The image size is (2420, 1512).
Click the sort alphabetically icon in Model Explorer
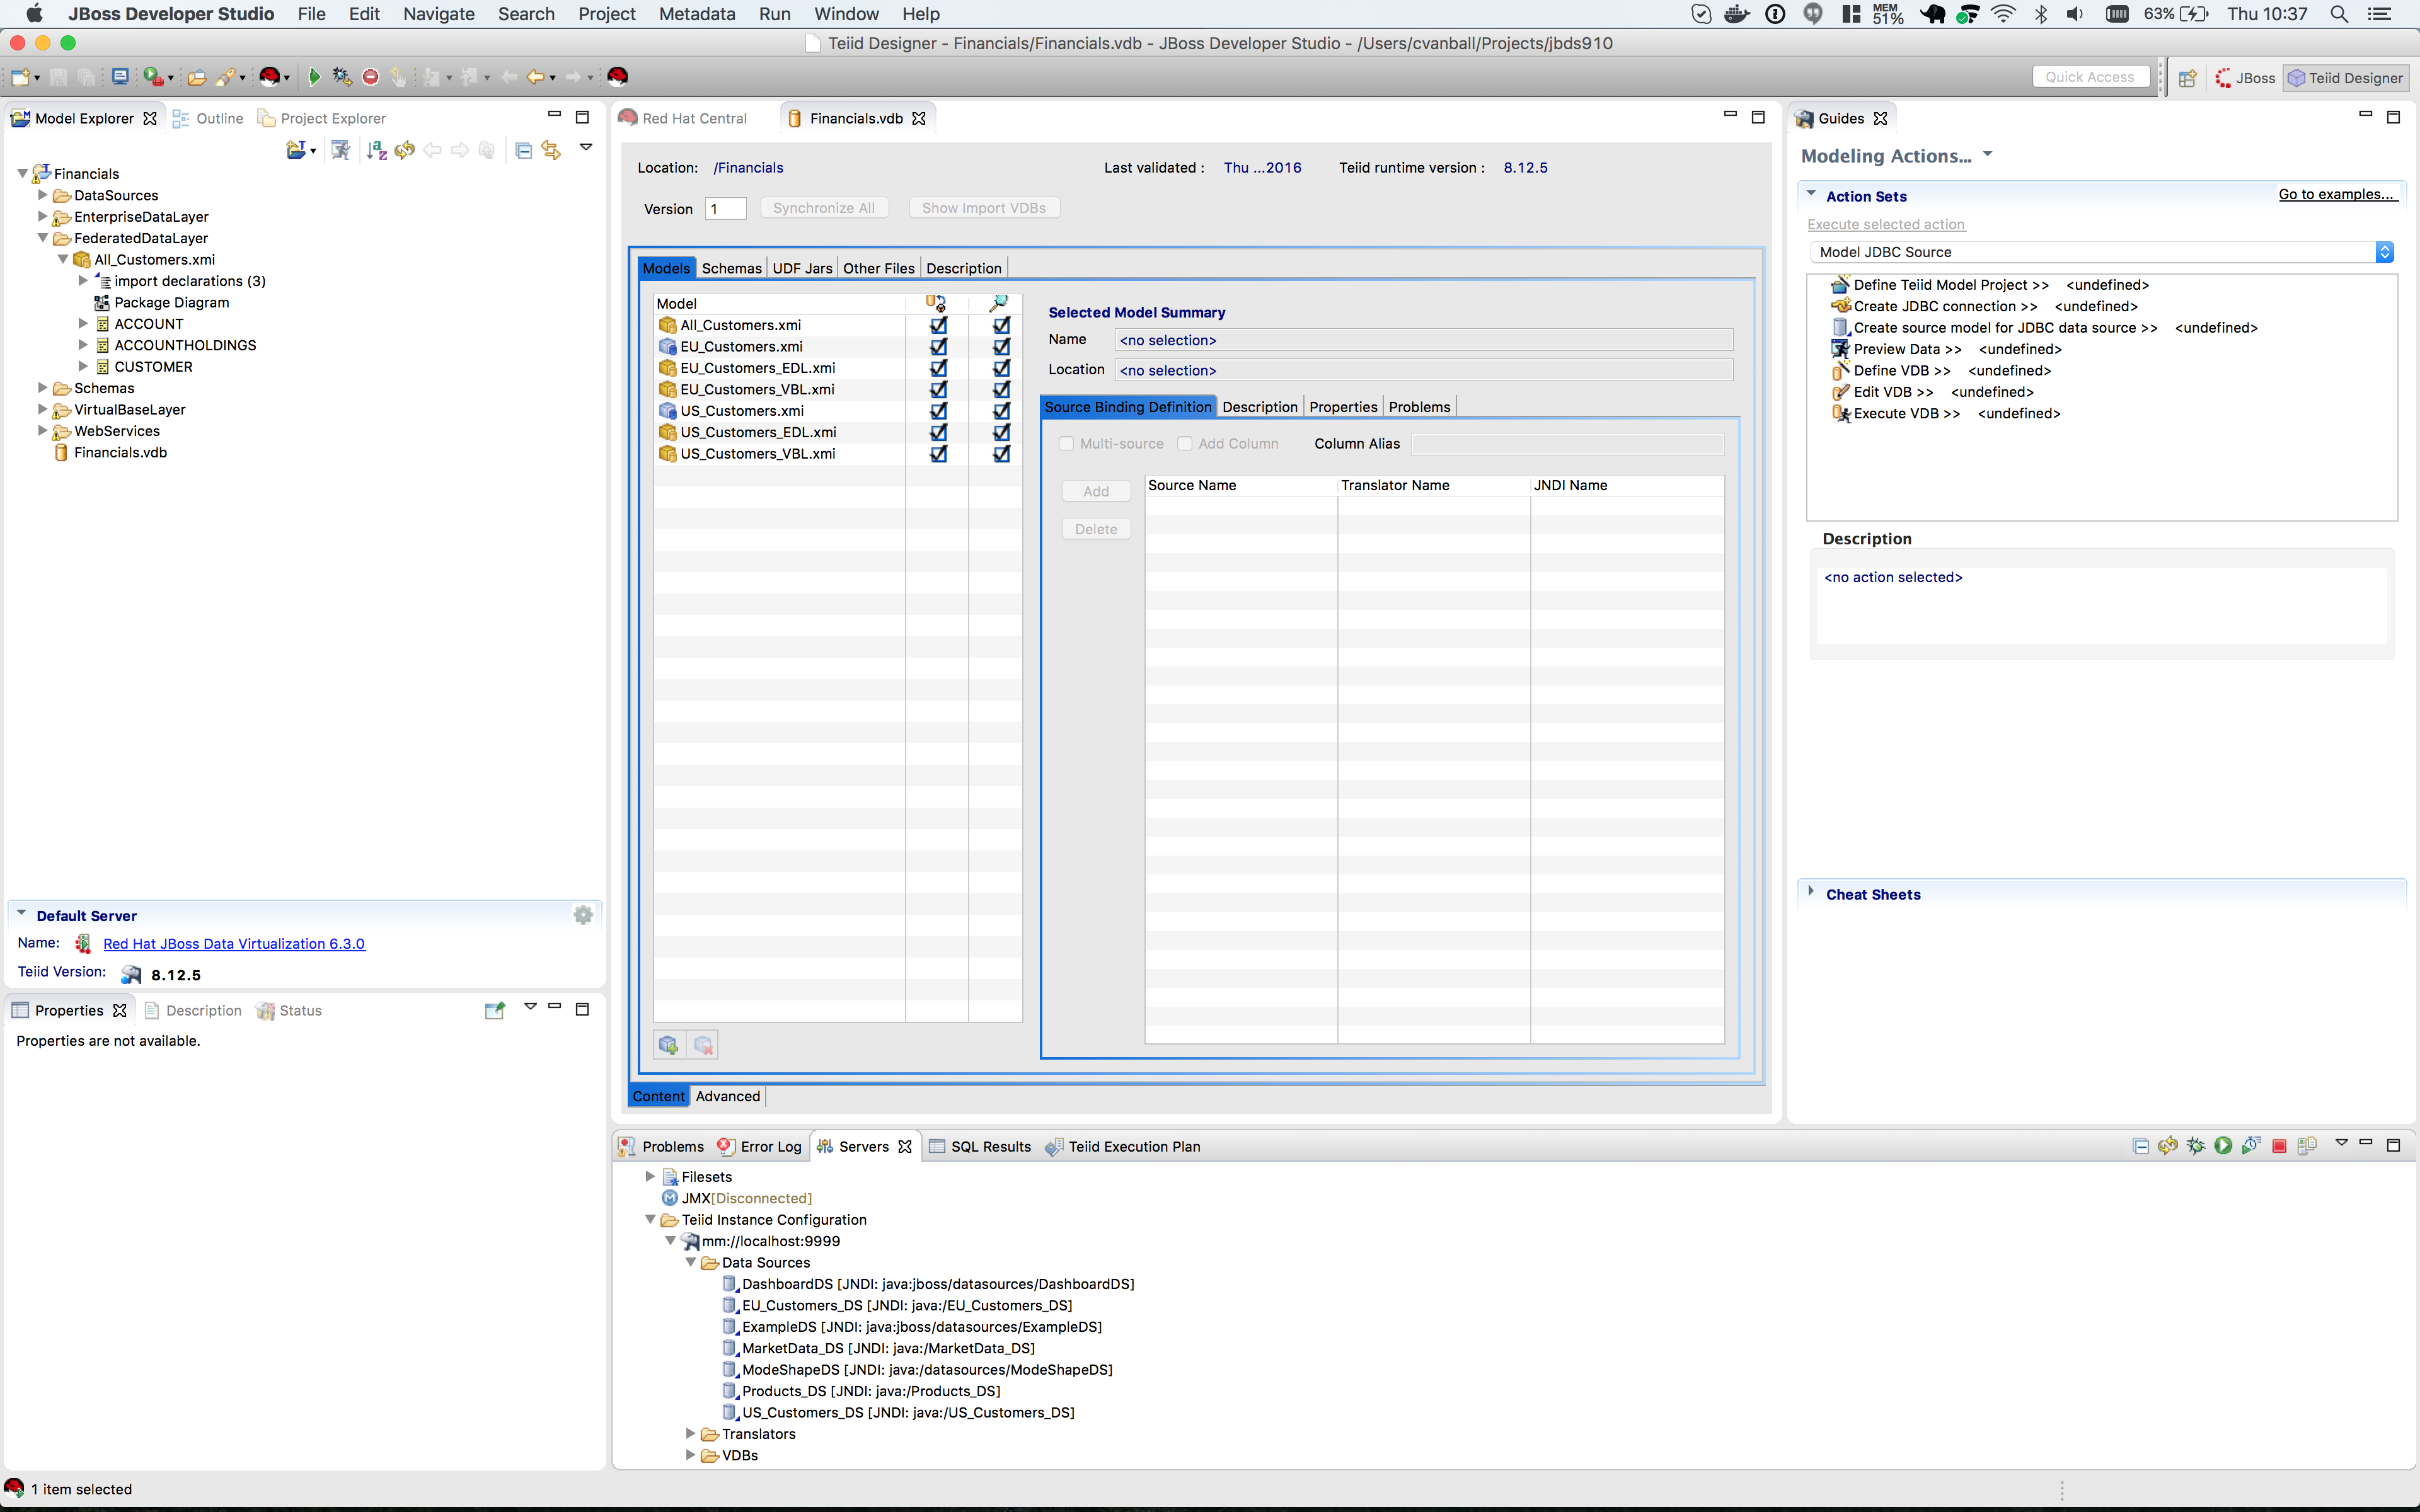376,150
